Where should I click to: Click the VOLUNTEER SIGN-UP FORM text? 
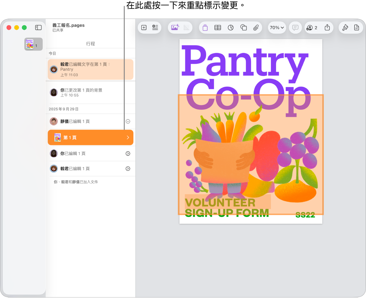pos(227,208)
